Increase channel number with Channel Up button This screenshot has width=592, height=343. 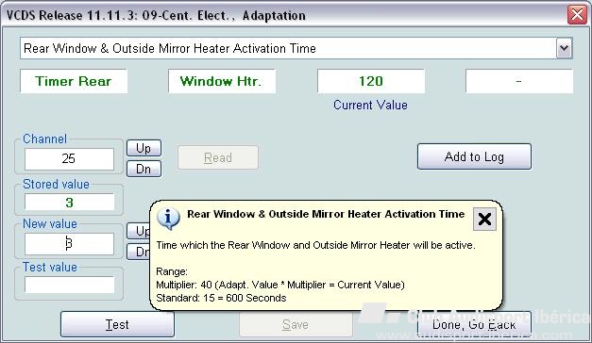pos(144,148)
